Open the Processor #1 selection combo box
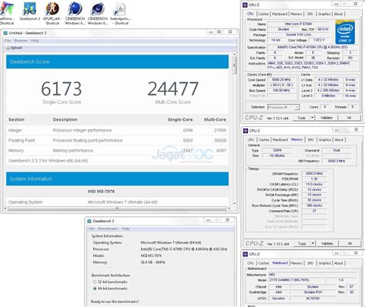This screenshot has height=307, width=365. point(283,107)
